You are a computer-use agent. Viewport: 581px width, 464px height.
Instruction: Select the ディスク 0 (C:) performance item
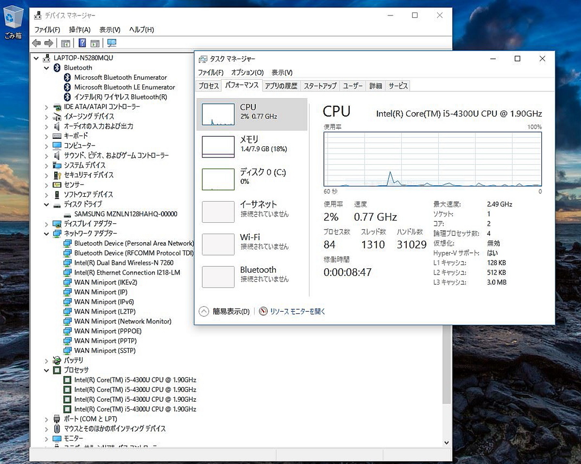pos(252,179)
